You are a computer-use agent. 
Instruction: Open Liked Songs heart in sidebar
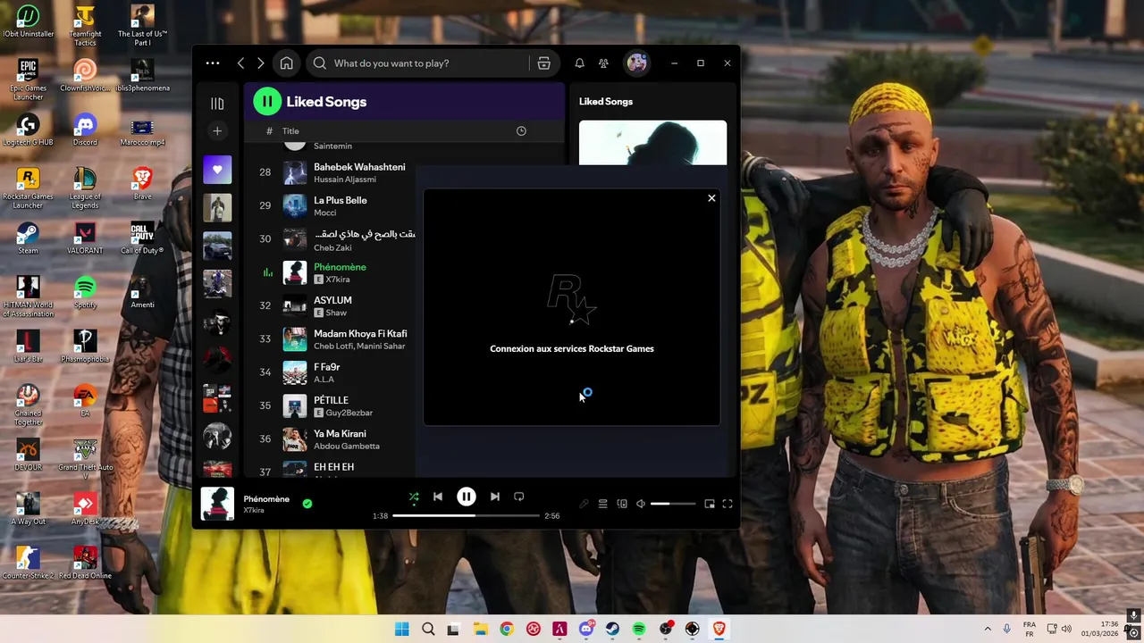217,170
